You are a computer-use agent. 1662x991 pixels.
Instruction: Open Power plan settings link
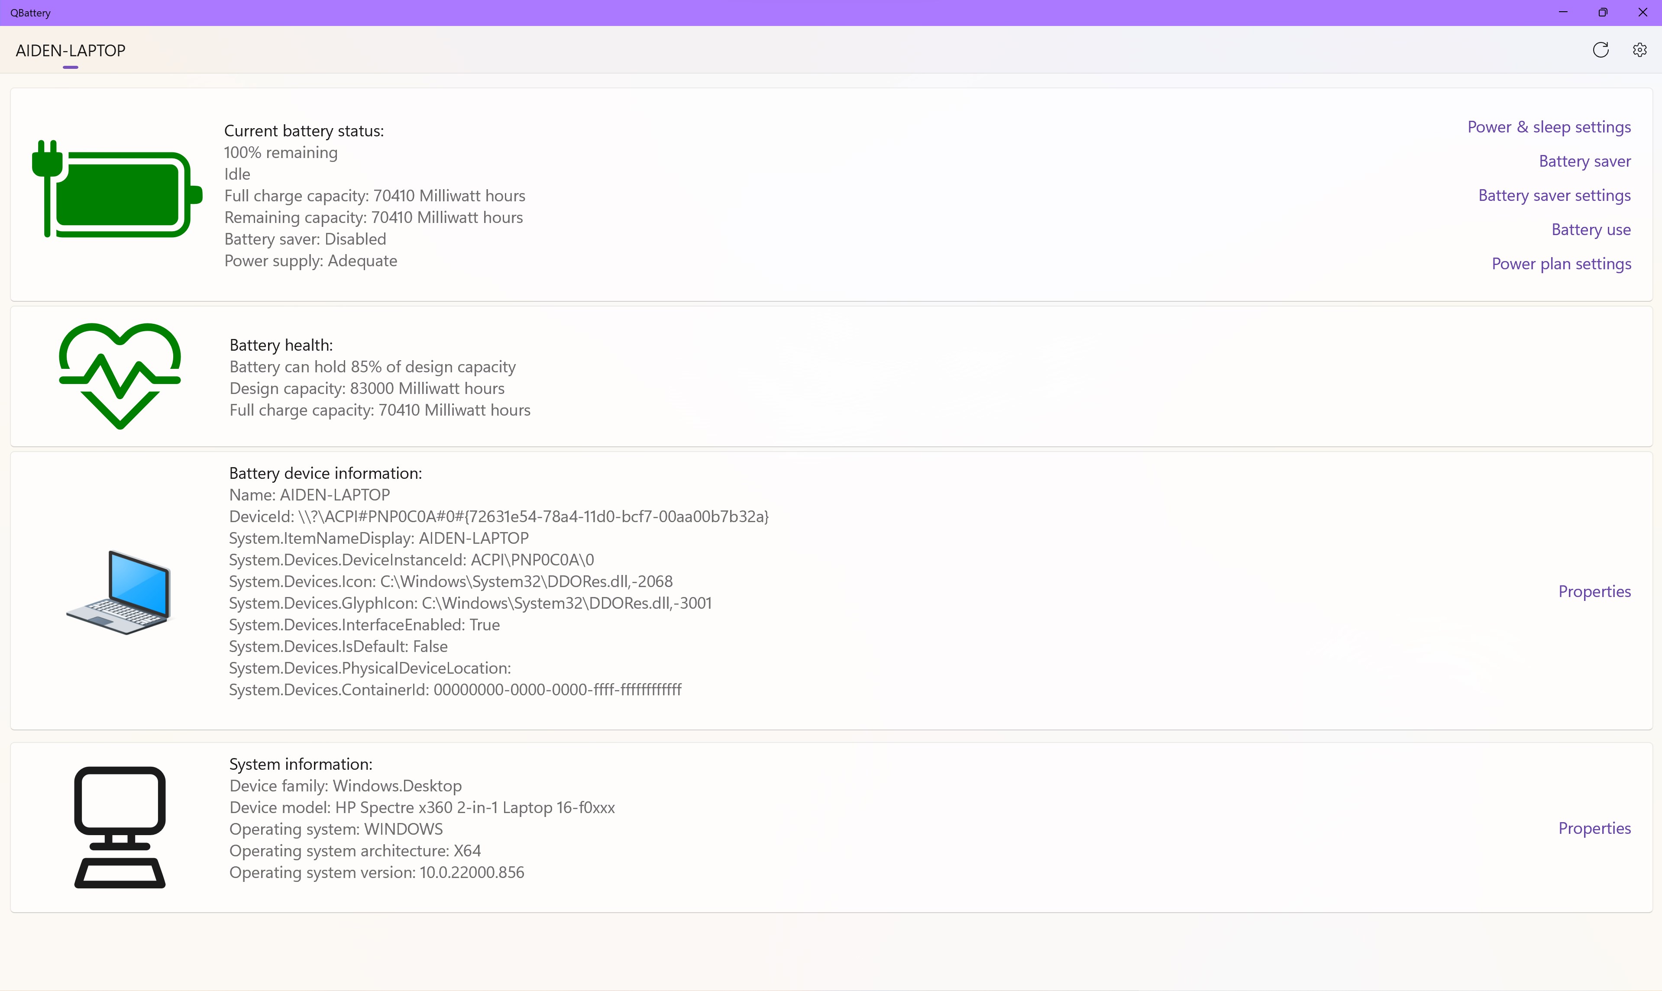[1561, 264]
